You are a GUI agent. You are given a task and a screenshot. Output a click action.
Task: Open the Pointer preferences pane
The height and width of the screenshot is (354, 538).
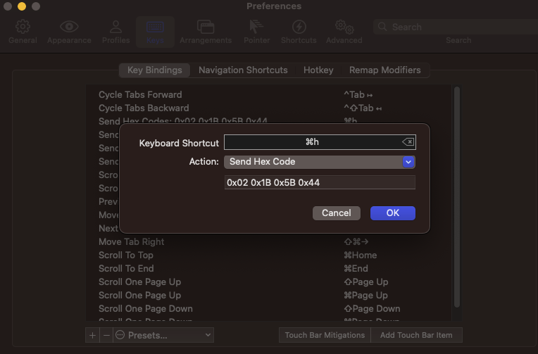coord(256,32)
